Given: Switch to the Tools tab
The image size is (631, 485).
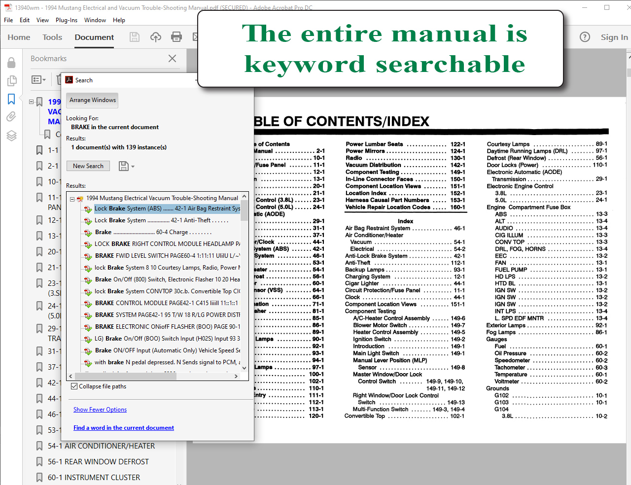Looking at the screenshot, I should pos(52,37).
